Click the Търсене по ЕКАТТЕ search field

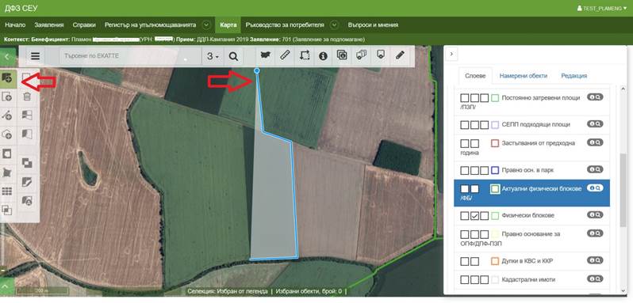click(130, 56)
